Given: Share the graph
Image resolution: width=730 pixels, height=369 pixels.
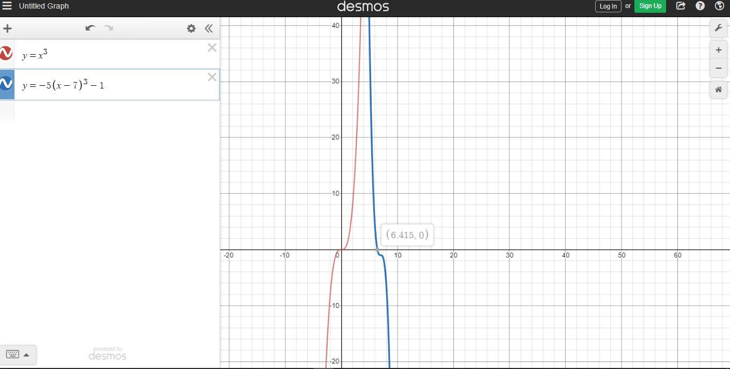Looking at the screenshot, I should point(681,6).
